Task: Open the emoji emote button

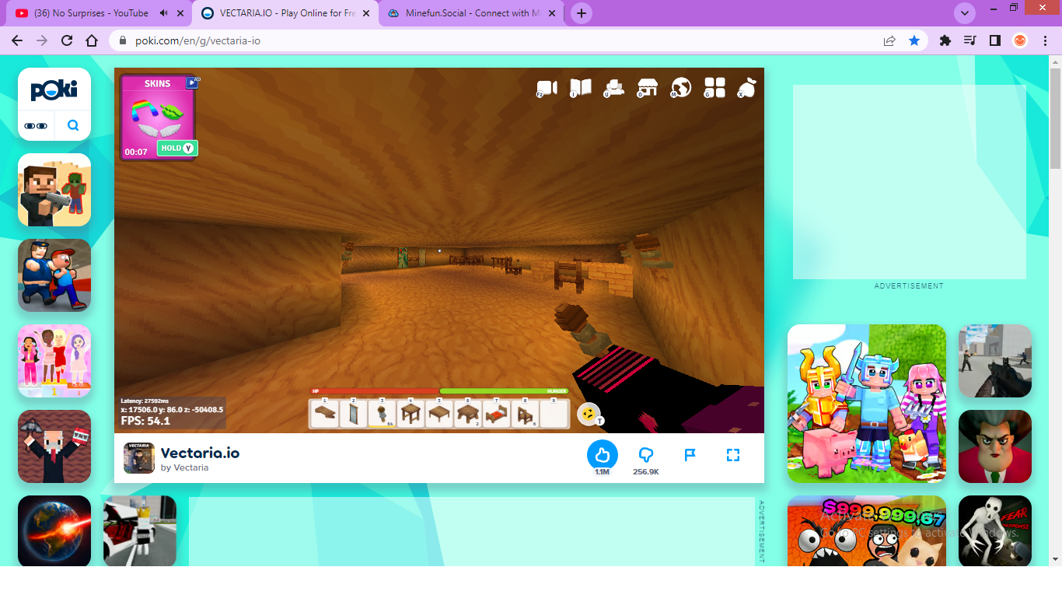Action: coord(589,415)
